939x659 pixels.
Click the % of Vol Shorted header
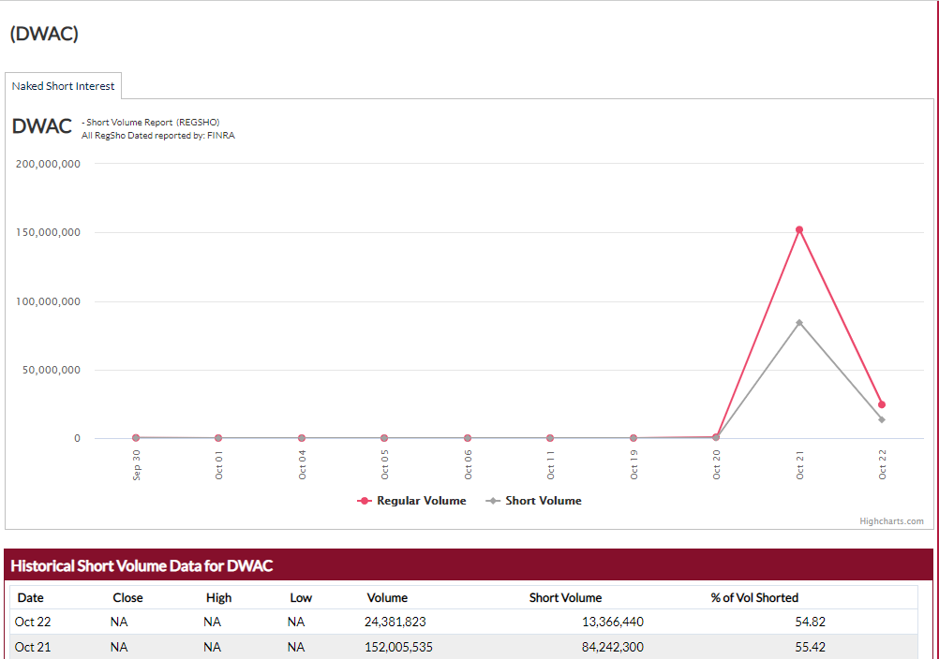pyautogui.click(x=754, y=597)
